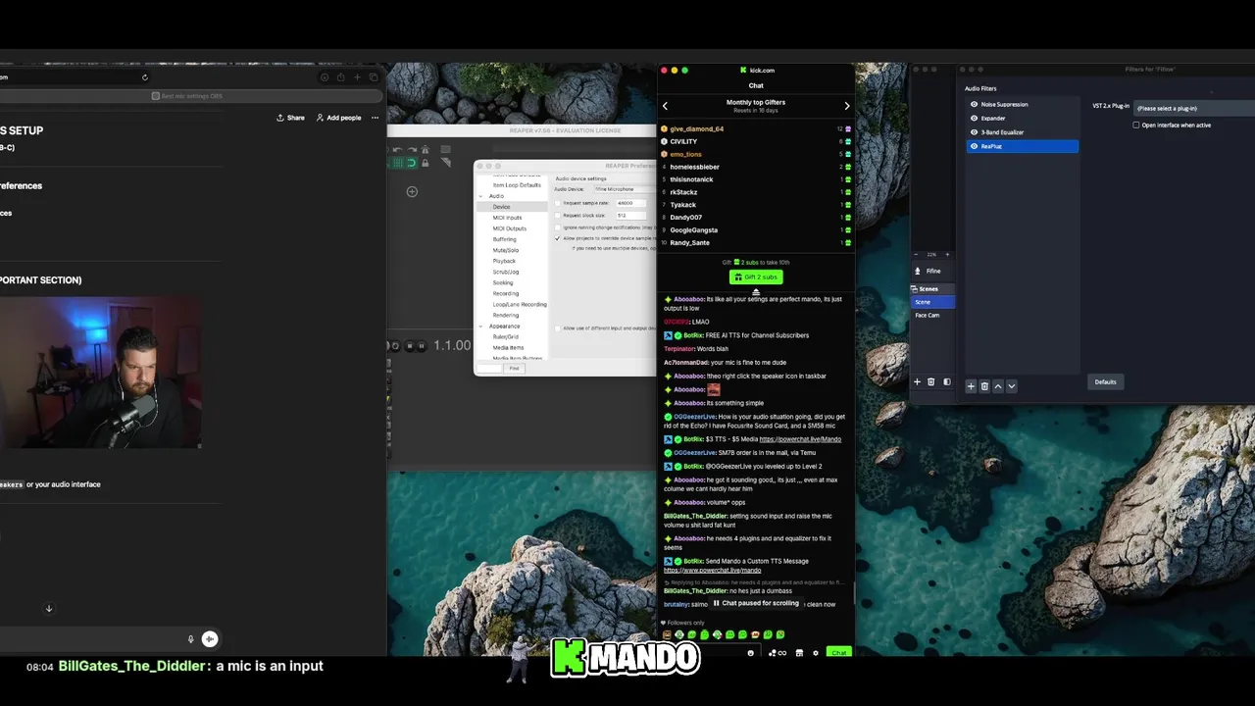Add a new scene in OBS Scenes panel

pos(918,381)
